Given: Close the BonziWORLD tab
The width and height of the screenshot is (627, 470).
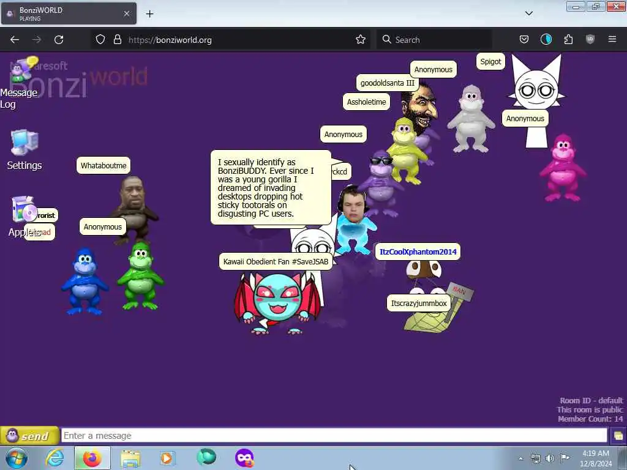Looking at the screenshot, I should coord(127,13).
